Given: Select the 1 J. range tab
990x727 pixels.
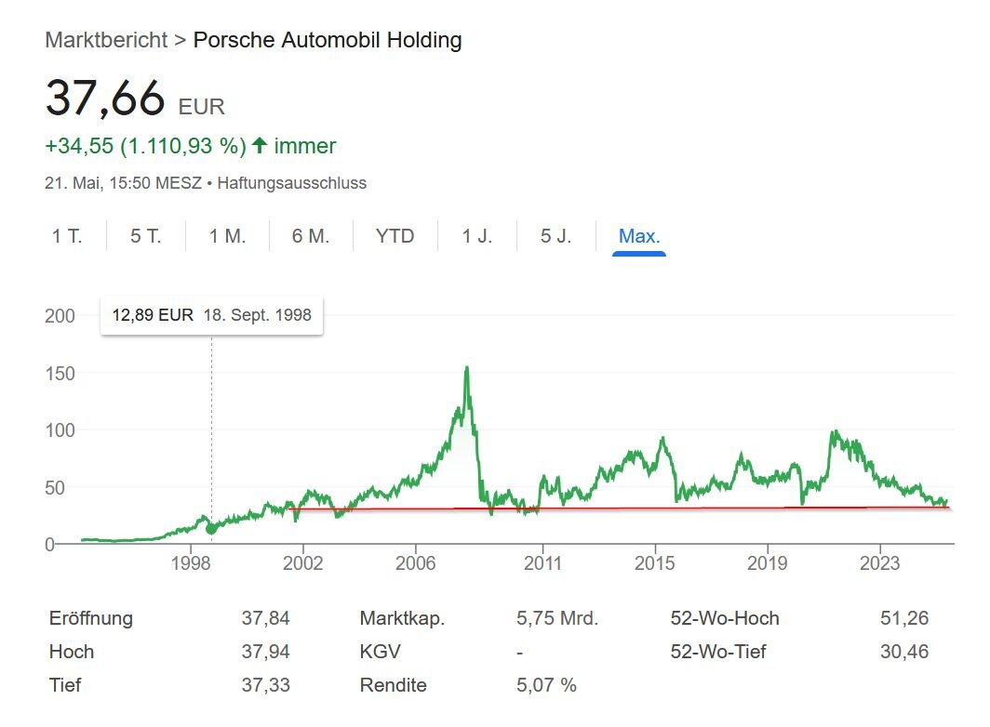Looking at the screenshot, I should (477, 236).
